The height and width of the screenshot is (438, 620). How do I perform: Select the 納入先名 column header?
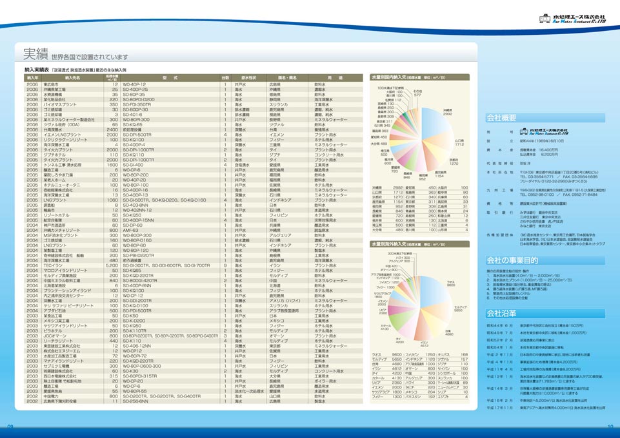point(72,78)
